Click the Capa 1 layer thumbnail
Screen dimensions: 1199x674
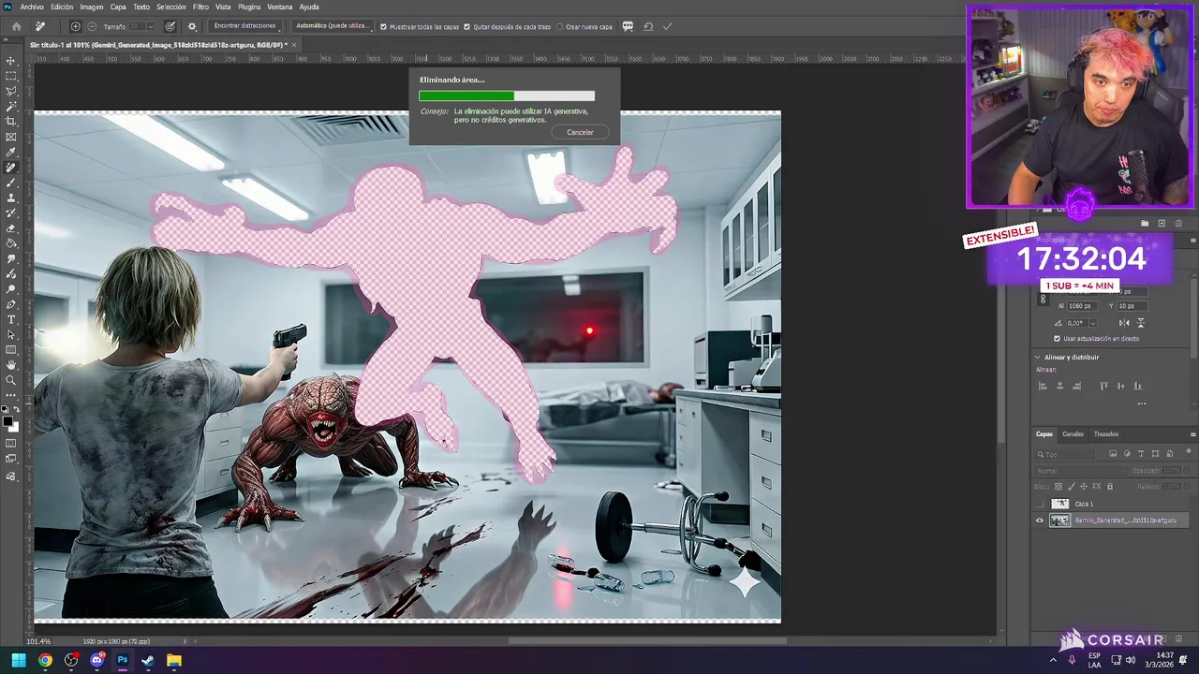[1059, 504]
